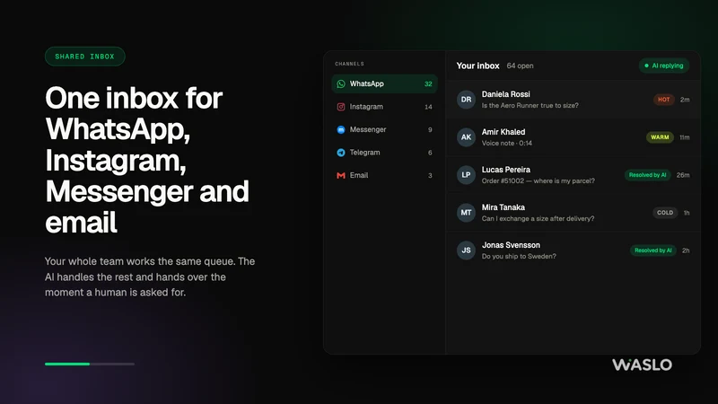This screenshot has width=718, height=404.
Task: Click the SHARED INBOX badge
Action: pyautogui.click(x=84, y=57)
